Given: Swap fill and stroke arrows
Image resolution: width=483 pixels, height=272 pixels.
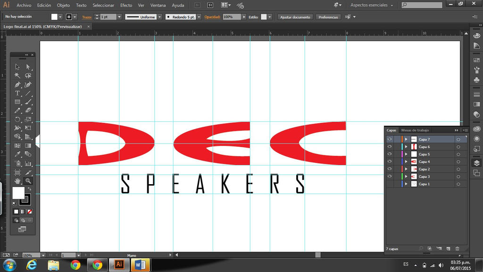Looking at the screenshot, I should pyautogui.click(x=30, y=189).
